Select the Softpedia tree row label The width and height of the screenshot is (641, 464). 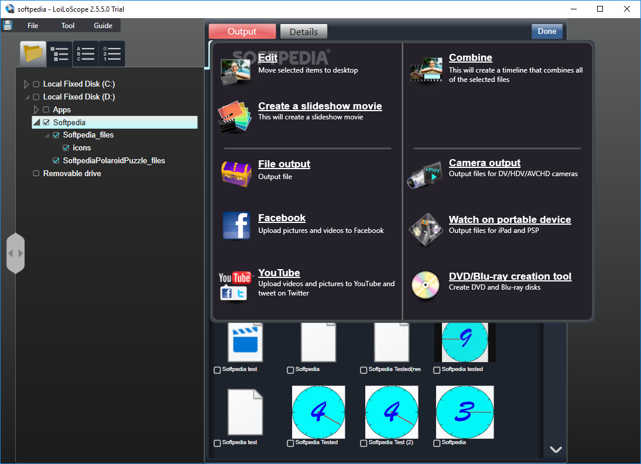(69, 122)
